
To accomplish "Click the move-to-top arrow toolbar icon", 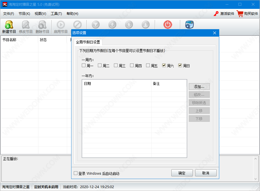I will pos(96,25).
